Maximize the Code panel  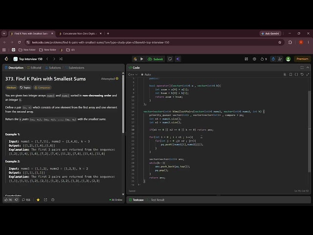tap(302, 68)
